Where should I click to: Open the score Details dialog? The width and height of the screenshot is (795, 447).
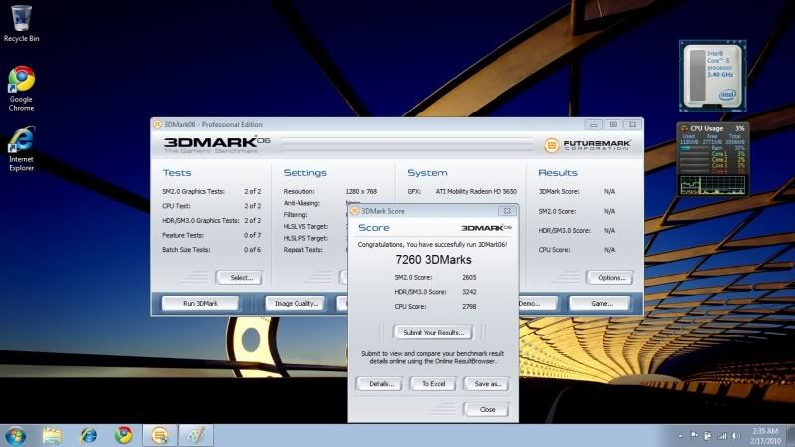click(x=378, y=383)
